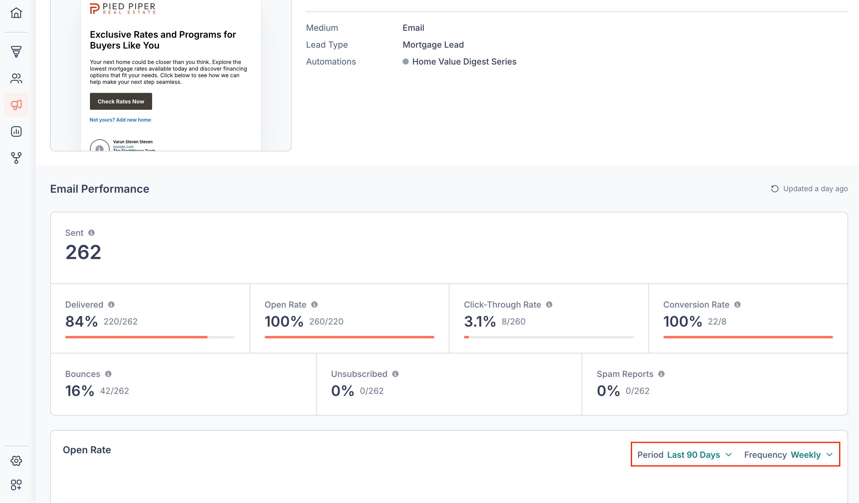
Task: Click the email preview heading Exclusive Rates
Action: (163, 40)
